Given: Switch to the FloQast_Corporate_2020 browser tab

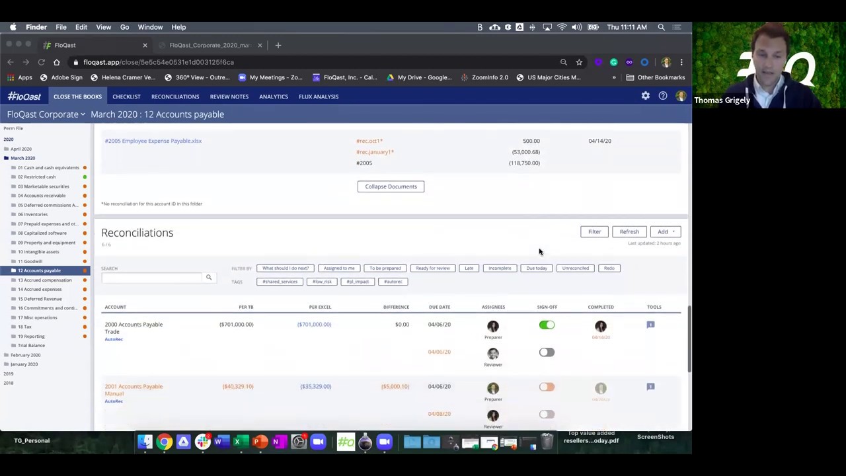Looking at the screenshot, I should [x=210, y=45].
